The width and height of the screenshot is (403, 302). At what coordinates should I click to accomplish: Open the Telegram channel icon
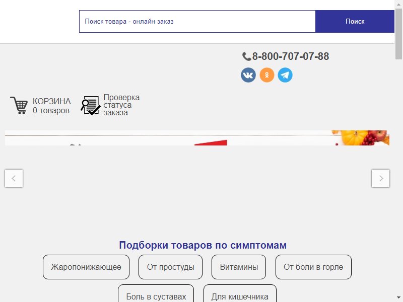[285, 75]
